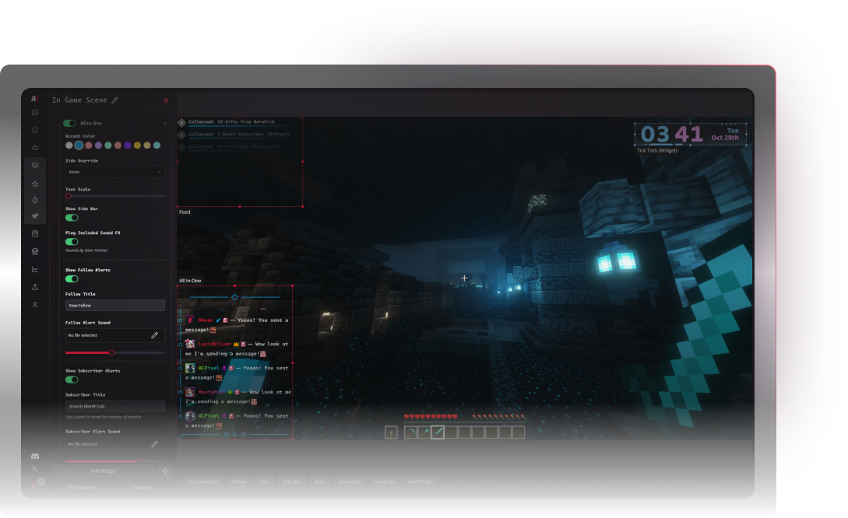Open the Side Override dropdown set to None

(114, 170)
